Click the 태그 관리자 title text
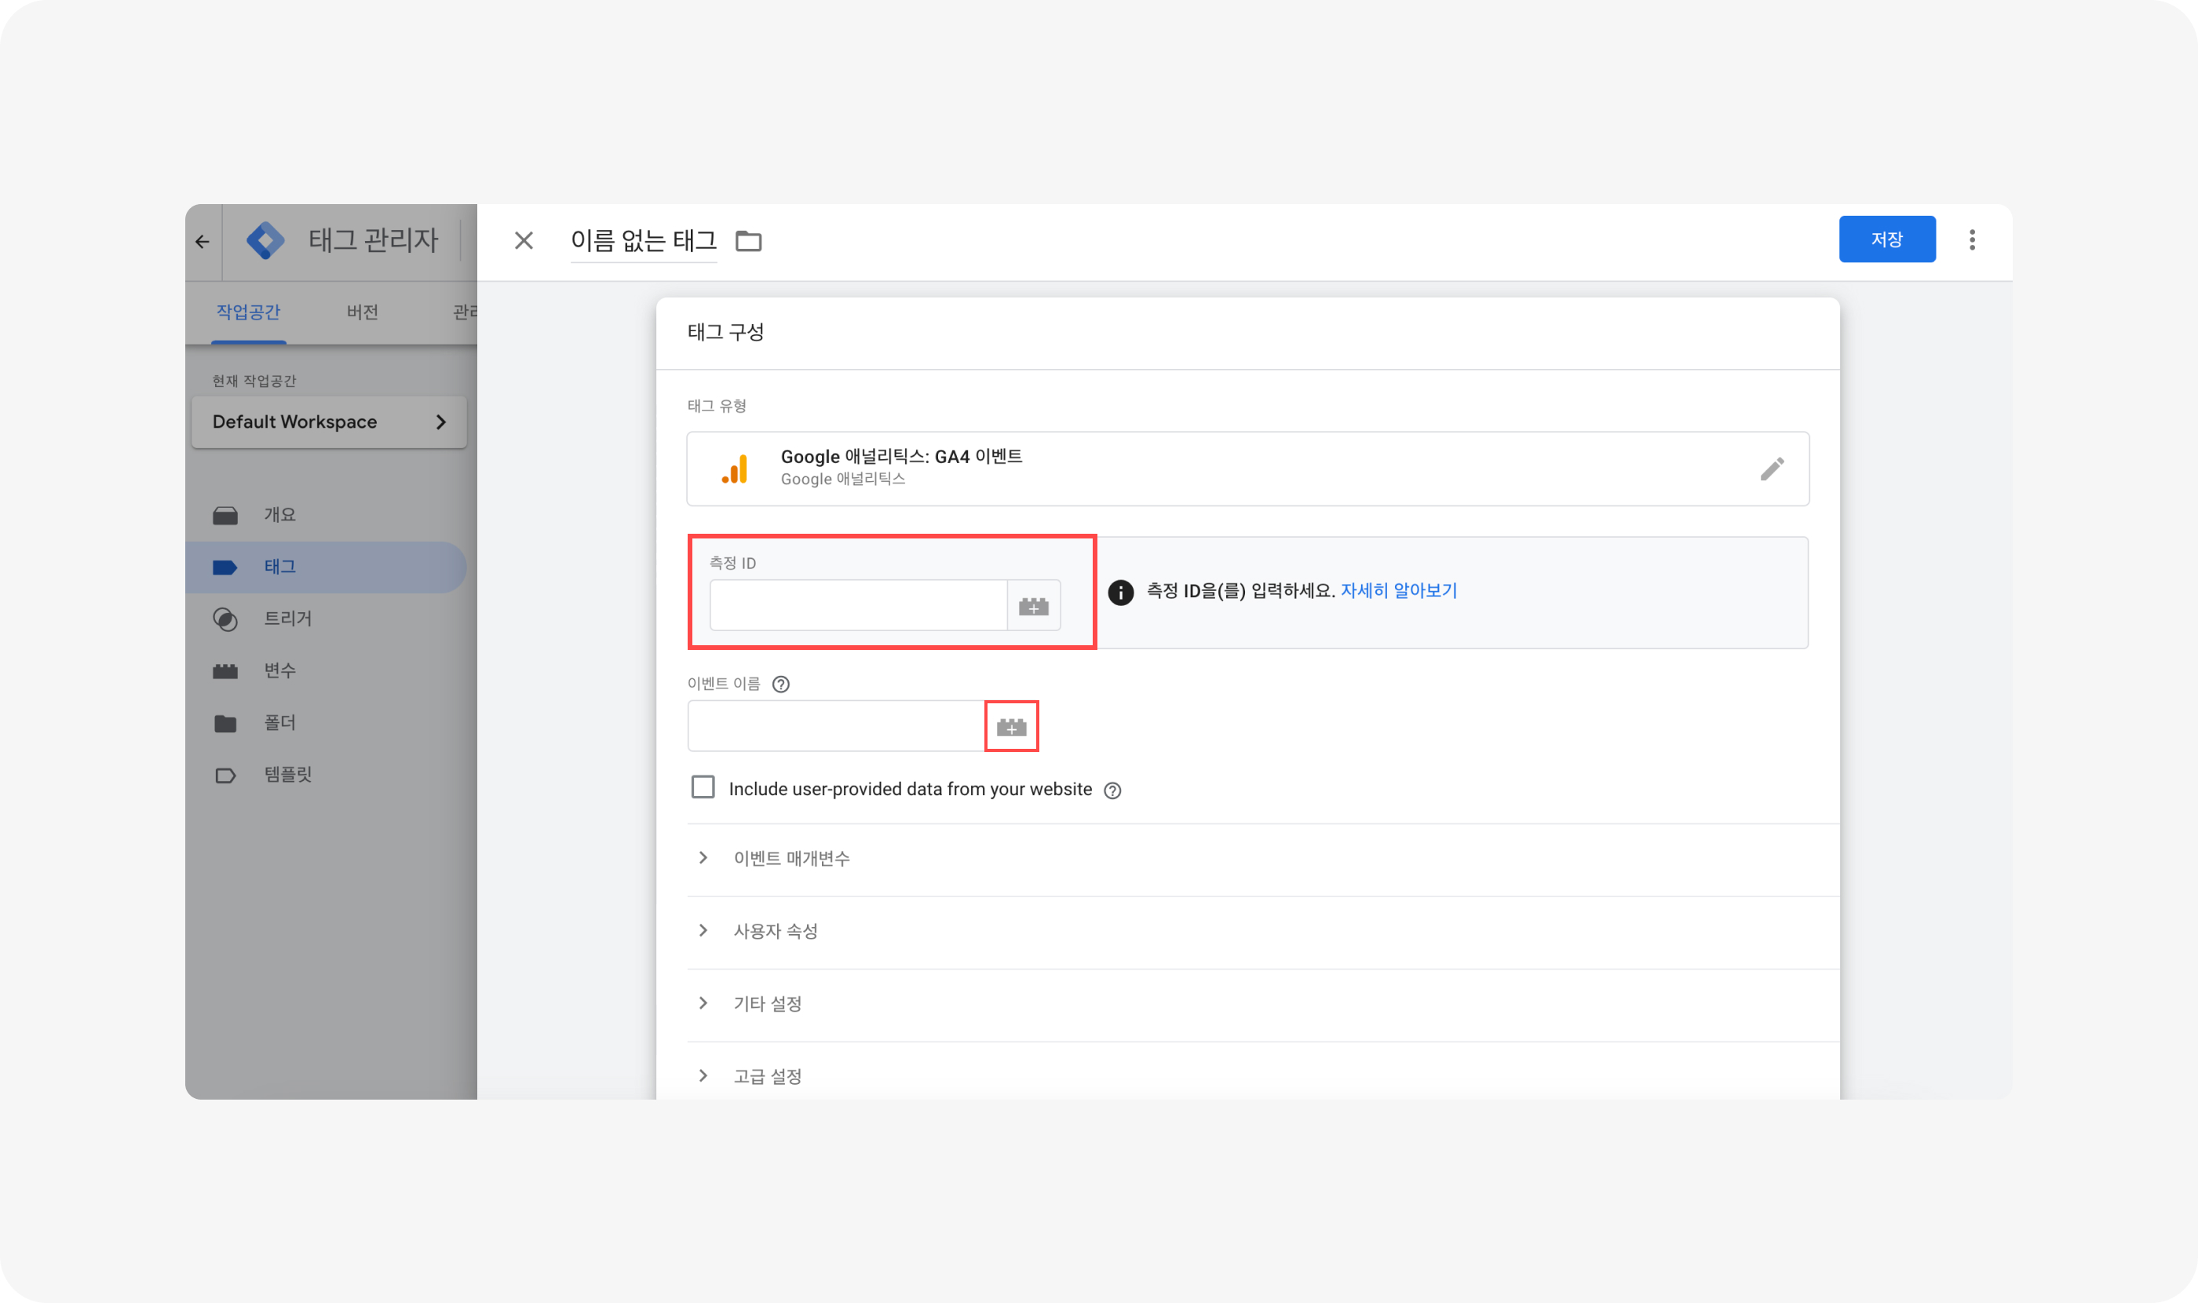The width and height of the screenshot is (2198, 1303). coord(373,240)
